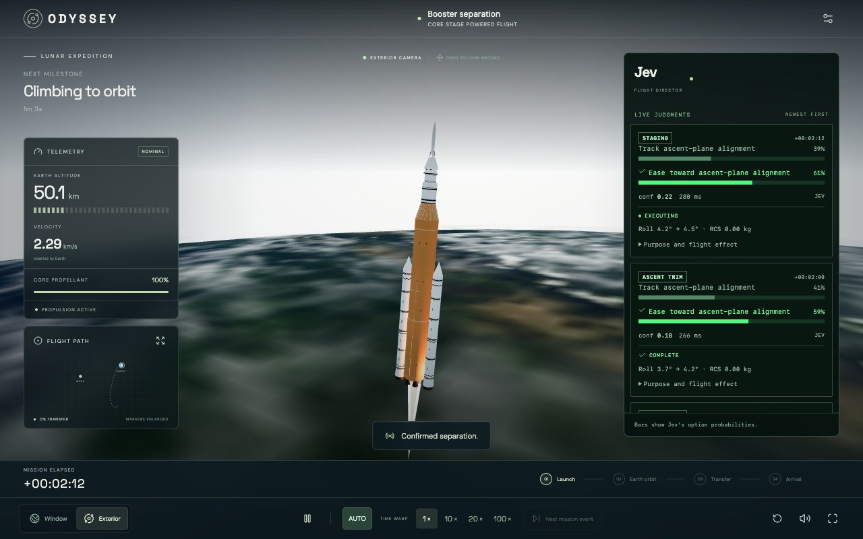Click the Markers Enlarged label
Image resolution: width=863 pixels, height=539 pixels.
pos(147,419)
